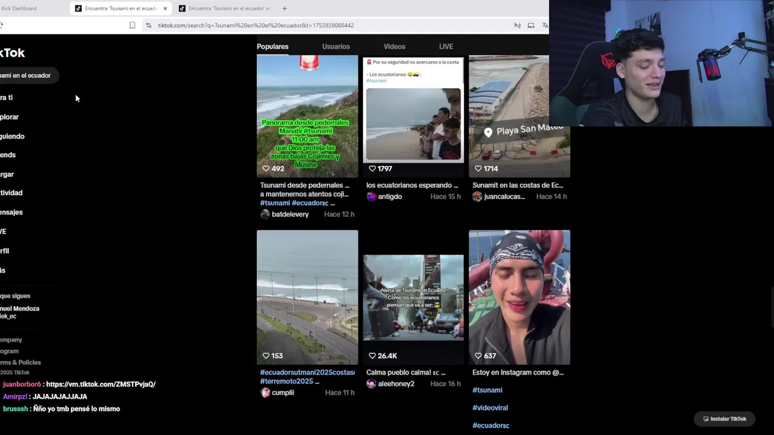Click the Amirpzl chat username
The height and width of the screenshot is (435, 774).
[15, 397]
